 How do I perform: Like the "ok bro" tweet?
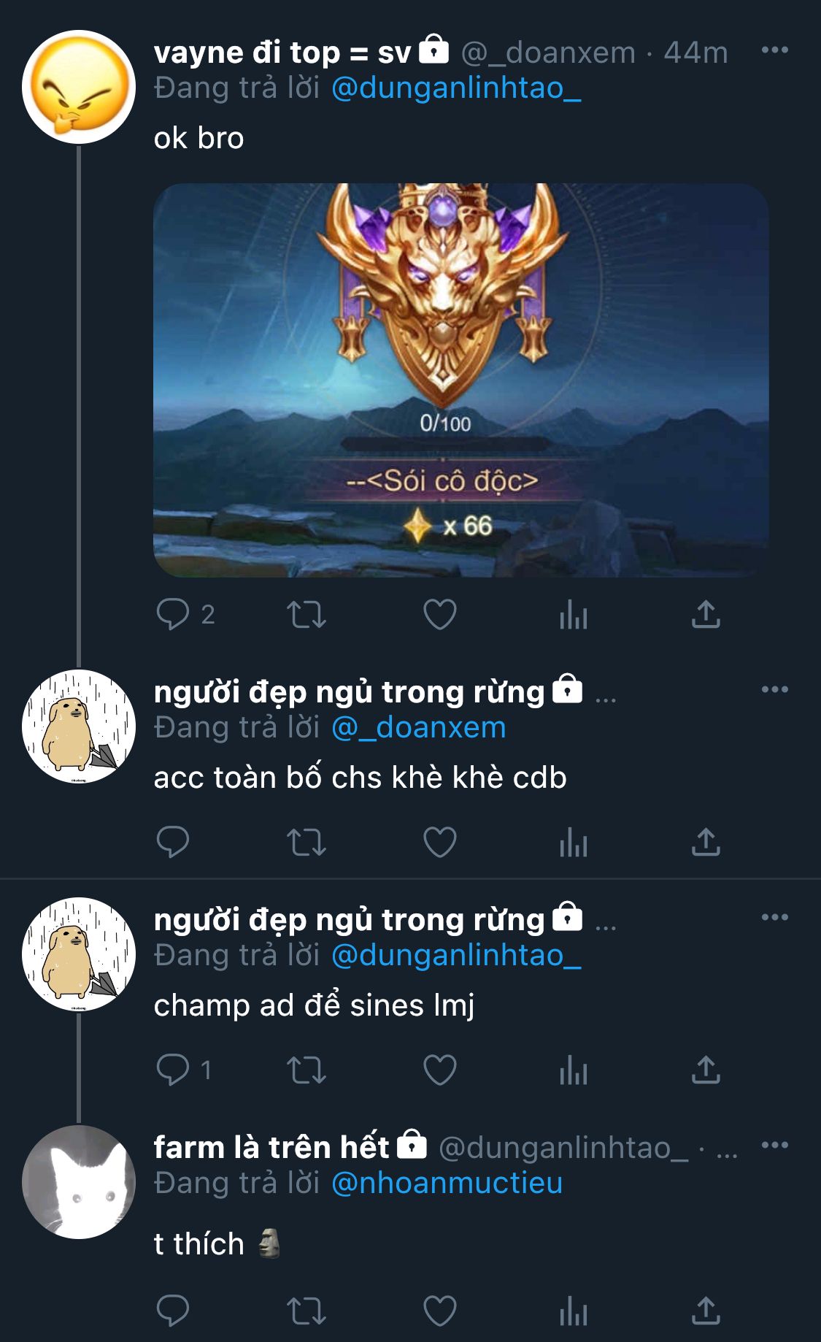click(x=440, y=614)
